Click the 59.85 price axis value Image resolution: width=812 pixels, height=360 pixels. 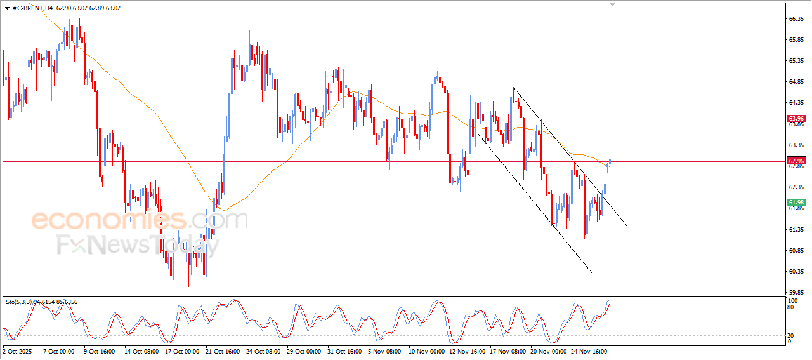[796, 293]
